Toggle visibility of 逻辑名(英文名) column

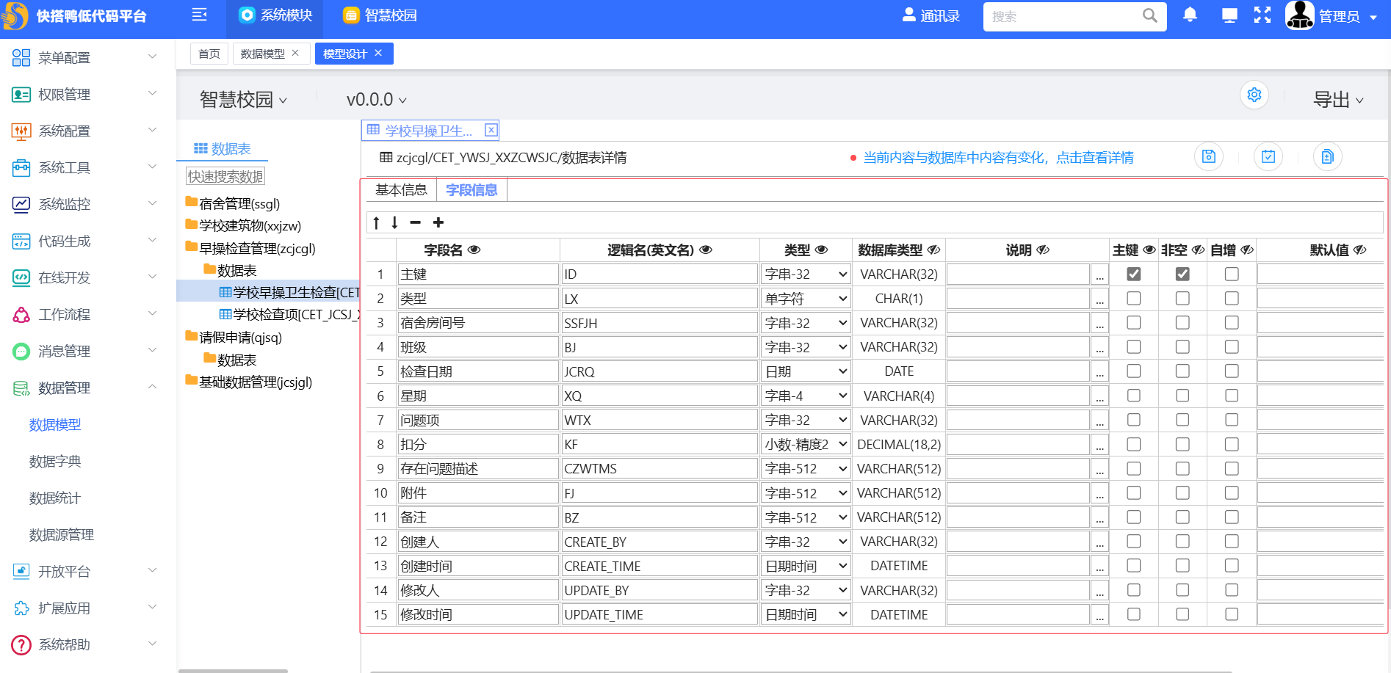click(706, 250)
